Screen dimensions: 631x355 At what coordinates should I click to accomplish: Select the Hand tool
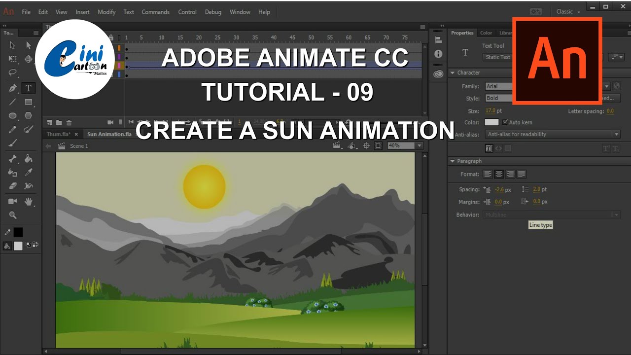pyautogui.click(x=29, y=202)
